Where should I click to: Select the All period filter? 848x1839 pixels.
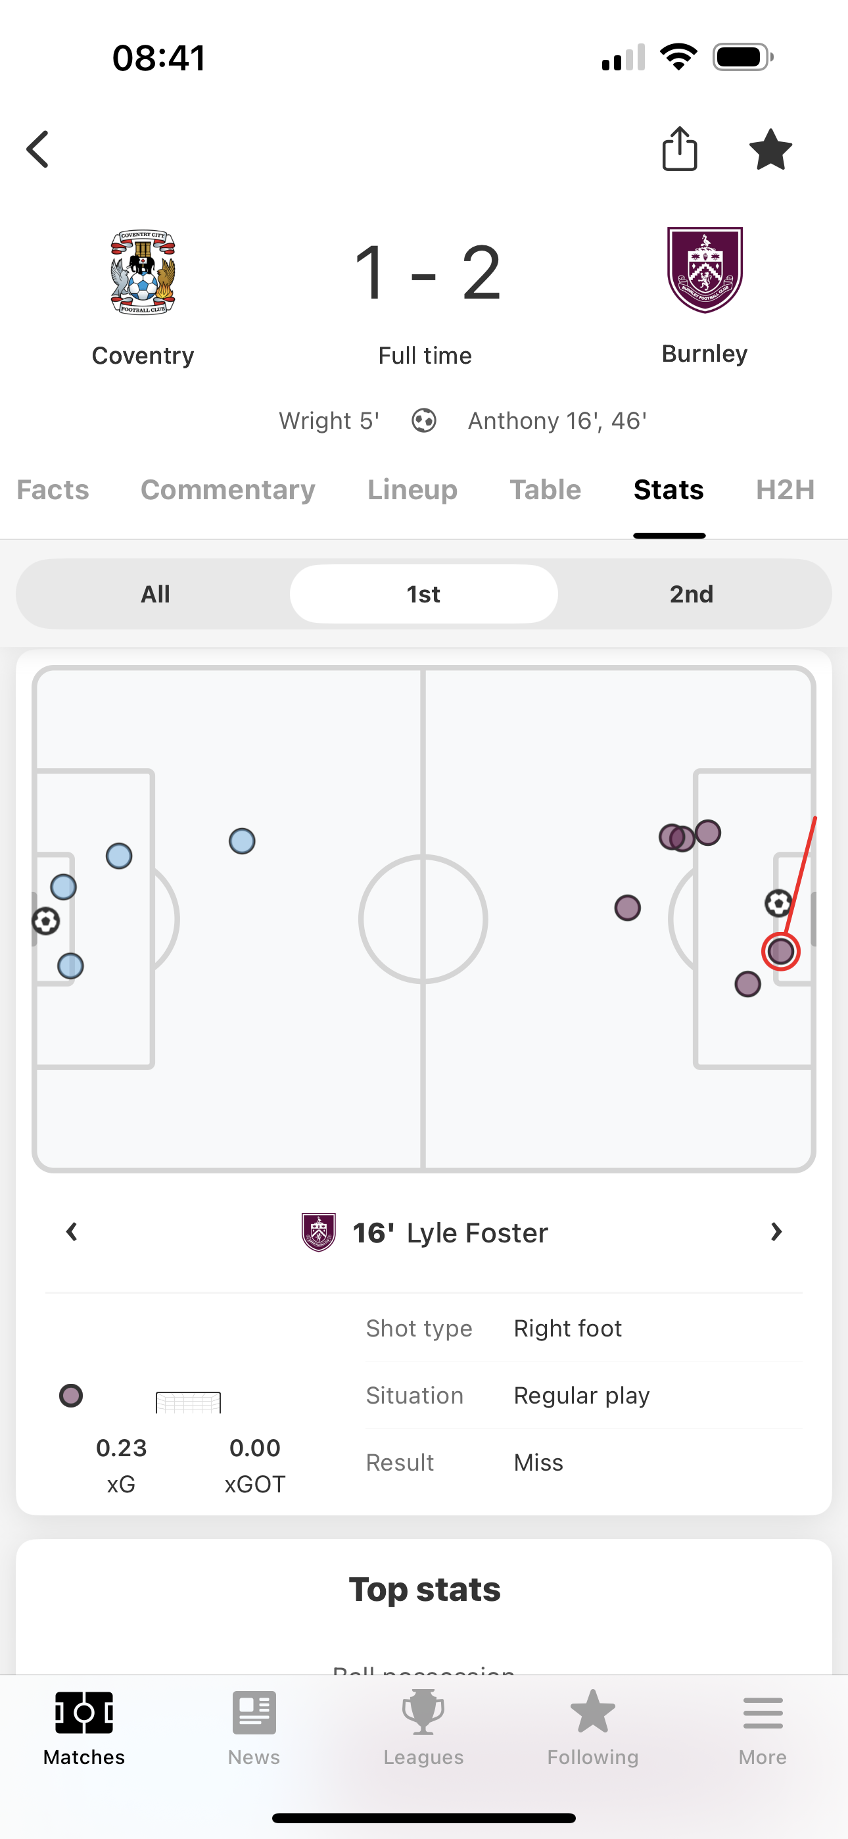click(x=155, y=594)
